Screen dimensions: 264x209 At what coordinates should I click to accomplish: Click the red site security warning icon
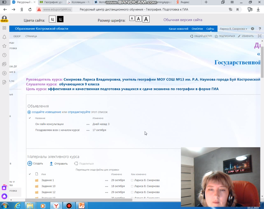point(39,10)
